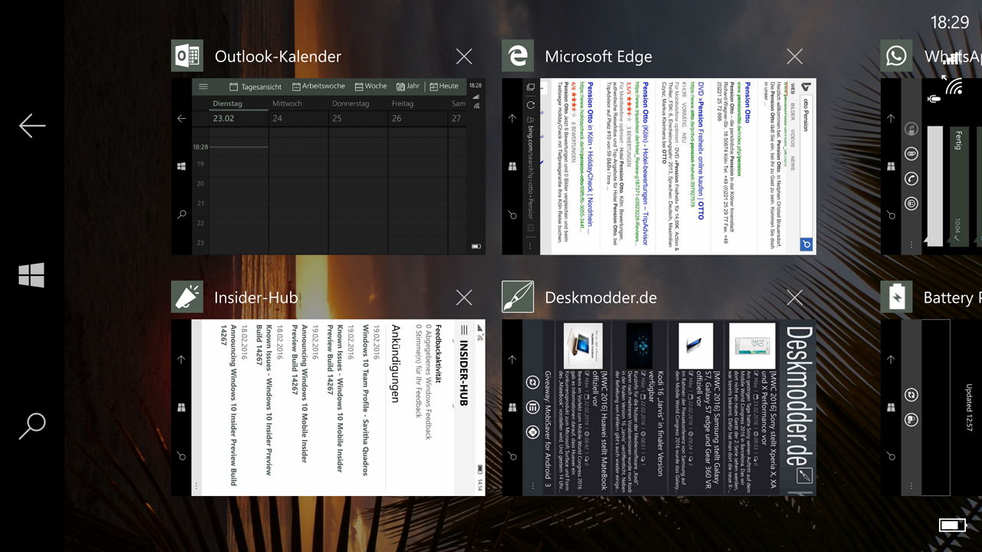Open the Deskmodder.de app icon
Image resolution: width=982 pixels, height=552 pixels.
[x=518, y=297]
